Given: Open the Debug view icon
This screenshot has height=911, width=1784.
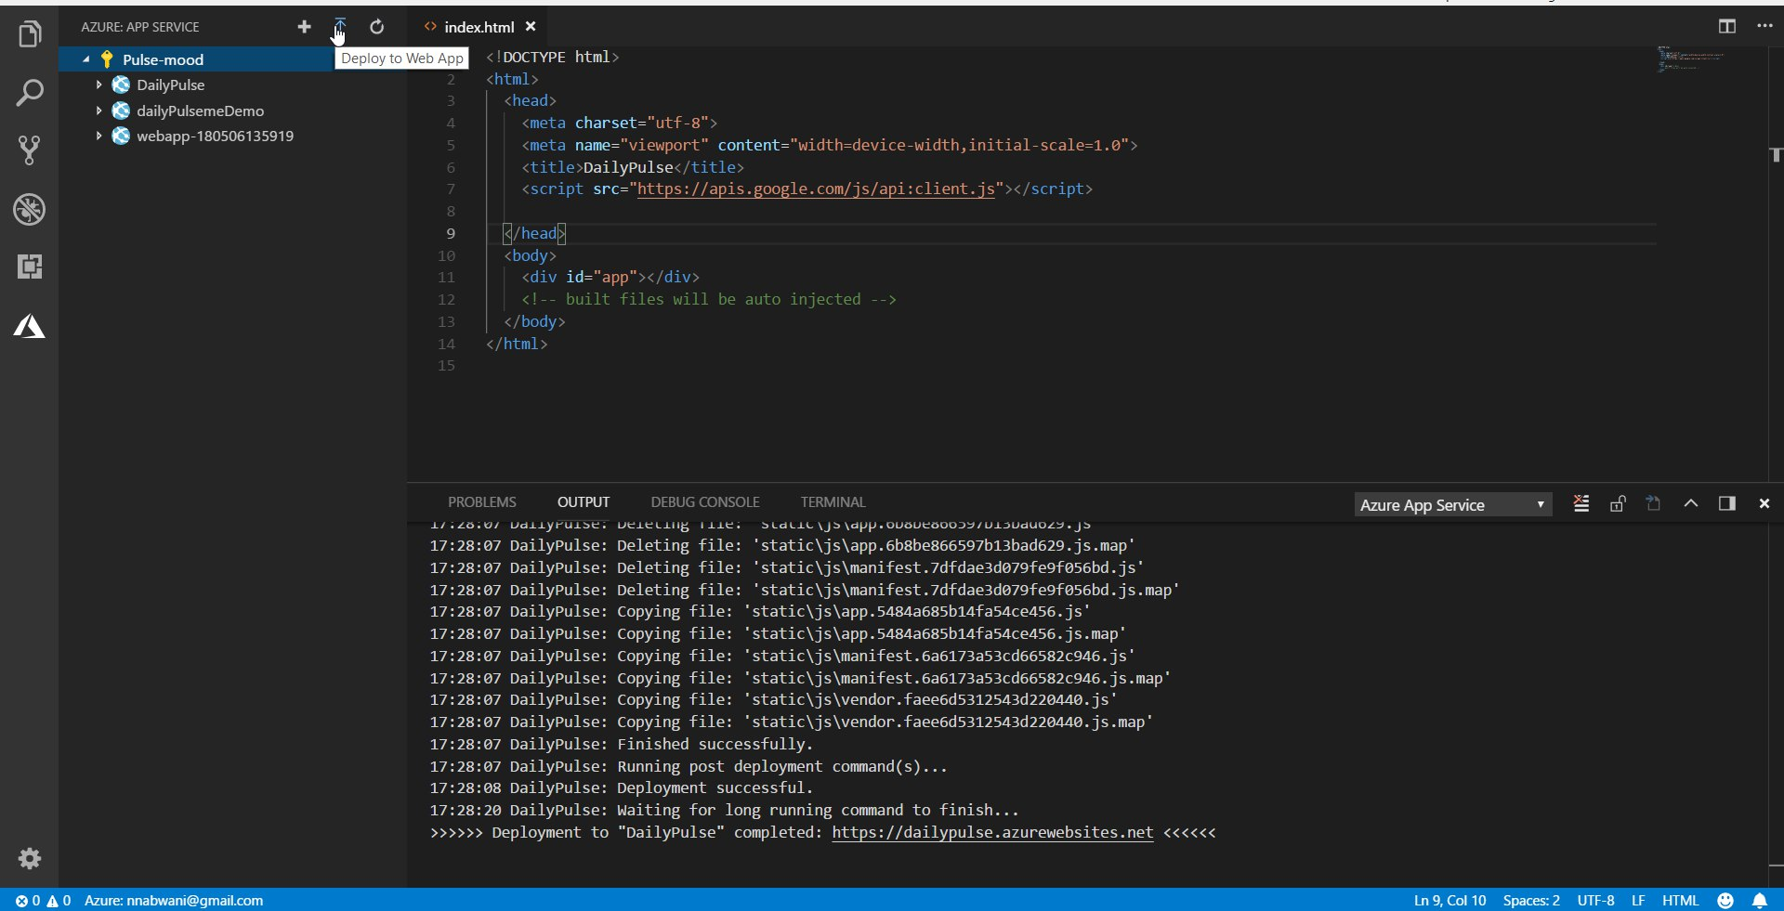Looking at the screenshot, I should 30,209.
